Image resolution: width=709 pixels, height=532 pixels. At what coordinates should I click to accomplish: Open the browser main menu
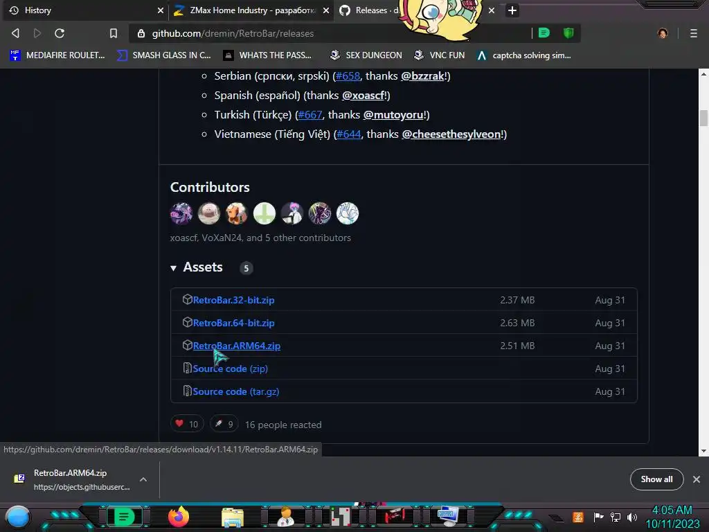693,33
